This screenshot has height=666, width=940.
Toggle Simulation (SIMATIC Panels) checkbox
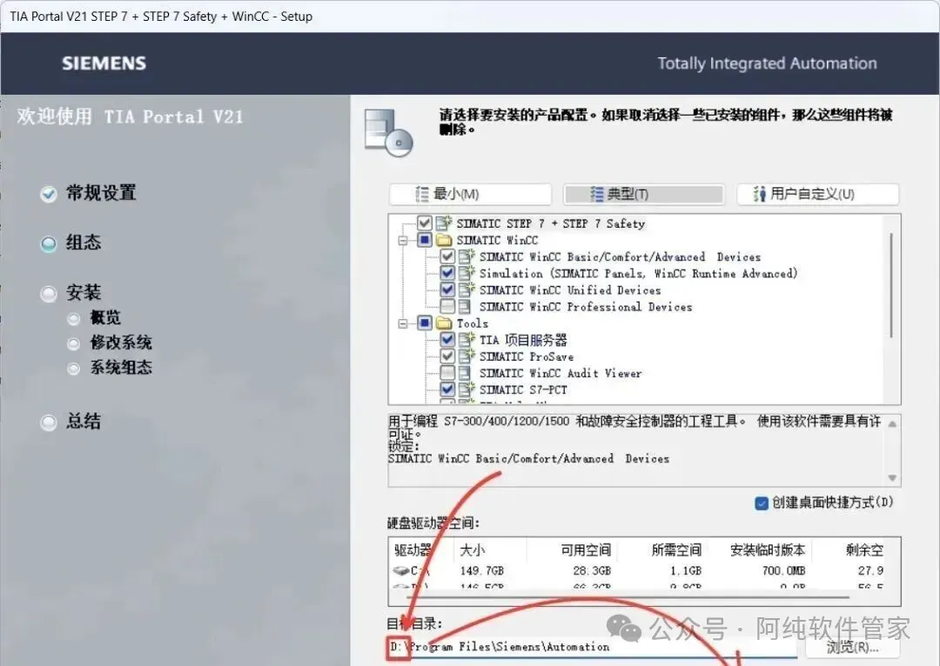pyautogui.click(x=447, y=273)
